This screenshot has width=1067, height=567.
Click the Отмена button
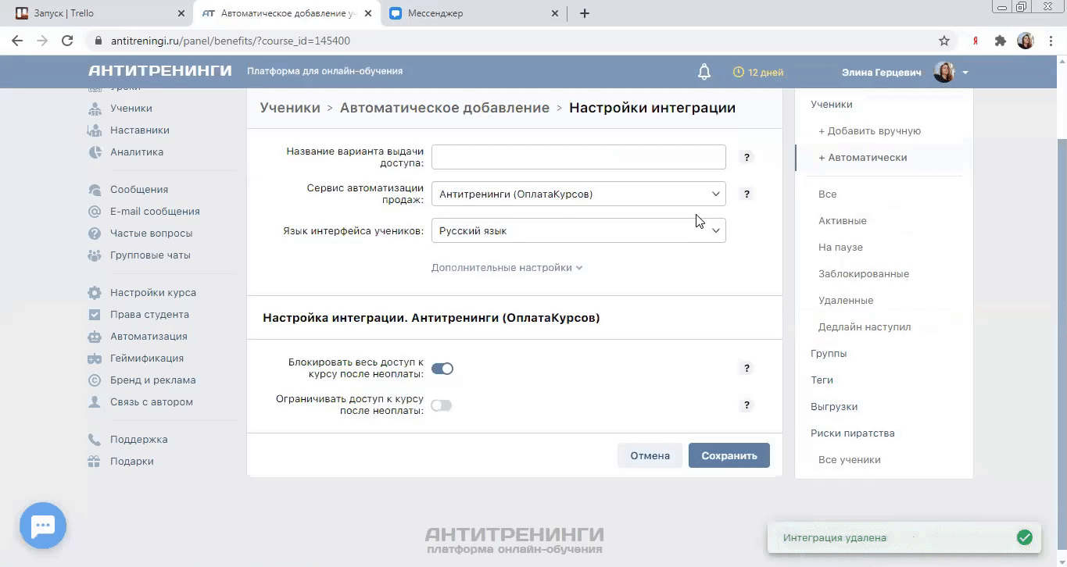(x=650, y=455)
